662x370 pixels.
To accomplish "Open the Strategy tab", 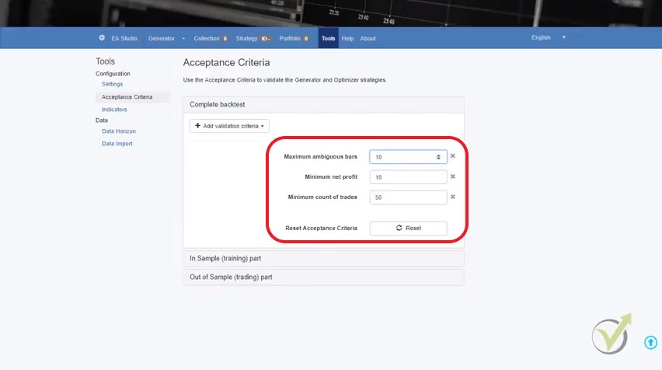I will point(246,38).
